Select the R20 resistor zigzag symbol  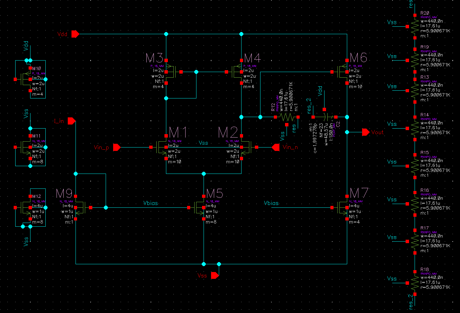pyautogui.click(x=415, y=27)
